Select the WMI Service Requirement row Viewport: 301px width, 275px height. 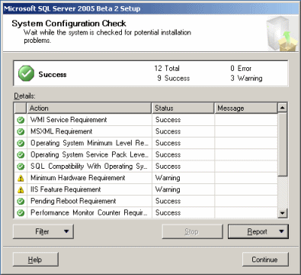pos(146,120)
